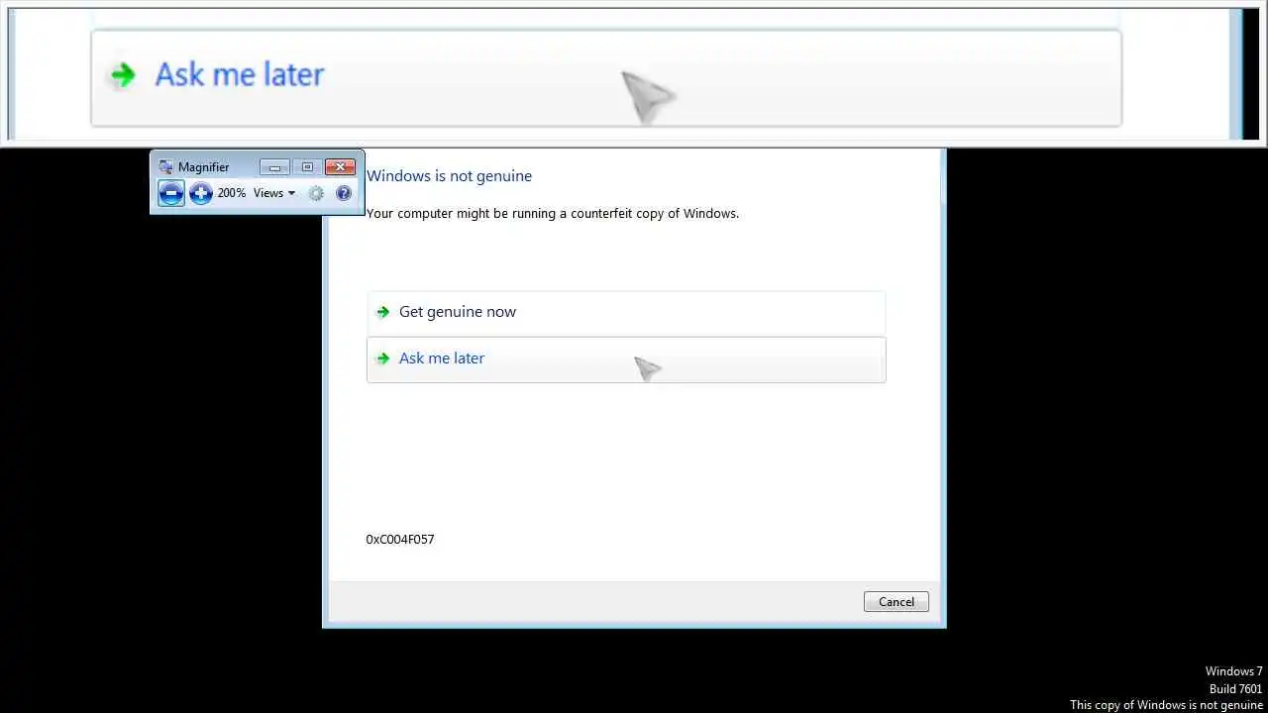Click the Magnifier title bar icon

tap(165, 166)
